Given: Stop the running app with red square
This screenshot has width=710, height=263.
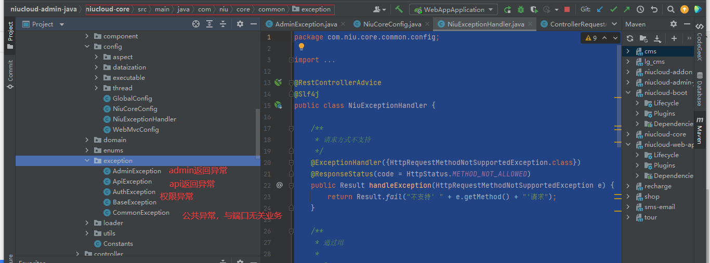Looking at the screenshot, I should pyautogui.click(x=567, y=9).
